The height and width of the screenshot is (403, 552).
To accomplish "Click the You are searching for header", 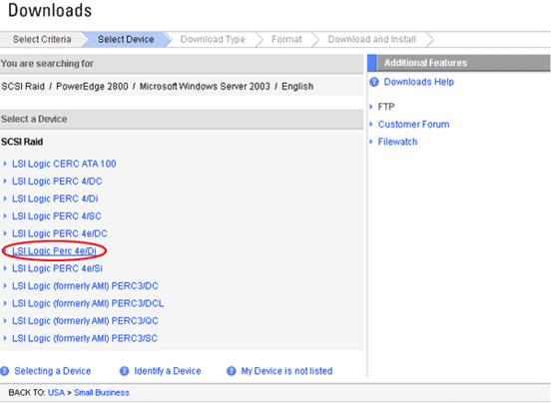I will click(x=182, y=64).
